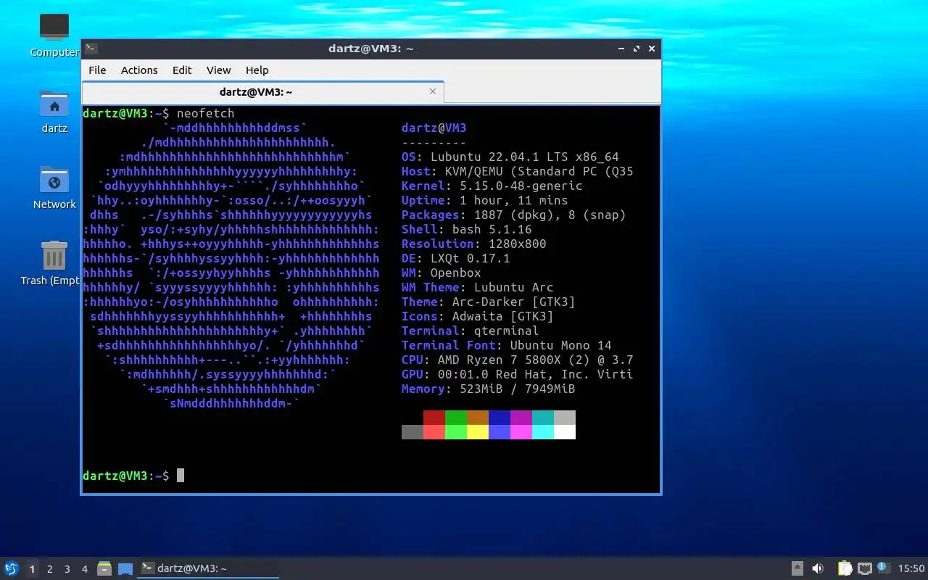Open the Edit menu
The image size is (928, 580).
pos(182,70)
